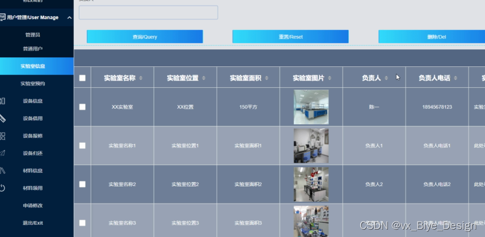The width and height of the screenshot is (485, 237).
Task: Open 普通用户 page
Action: [32, 49]
